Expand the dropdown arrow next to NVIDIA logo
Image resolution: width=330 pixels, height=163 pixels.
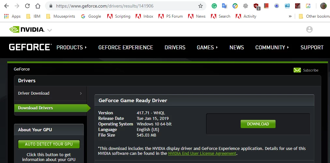50,30
